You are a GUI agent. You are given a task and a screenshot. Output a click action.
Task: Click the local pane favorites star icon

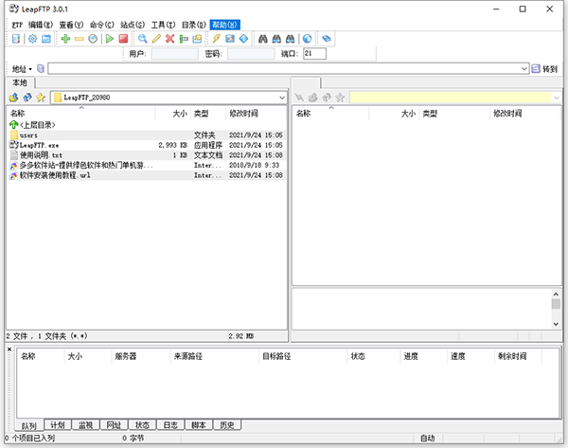click(x=41, y=98)
